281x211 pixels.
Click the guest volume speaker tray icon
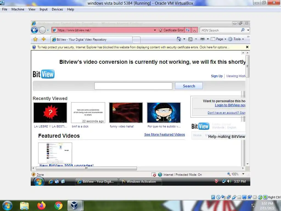[229, 181]
